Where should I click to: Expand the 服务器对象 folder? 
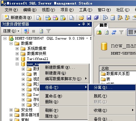click(x=11, y=115)
